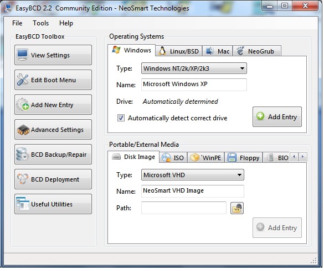Switch to the Windows operating system tab
This screenshot has width=324, height=271.
tap(131, 50)
